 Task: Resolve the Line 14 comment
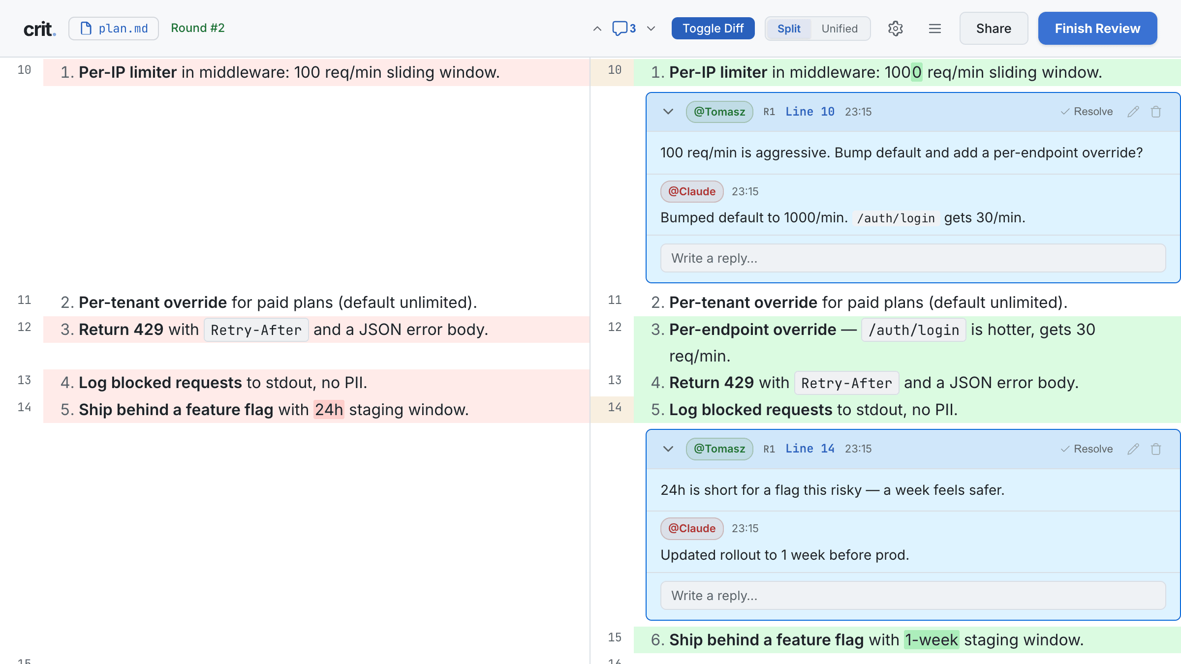pos(1087,449)
